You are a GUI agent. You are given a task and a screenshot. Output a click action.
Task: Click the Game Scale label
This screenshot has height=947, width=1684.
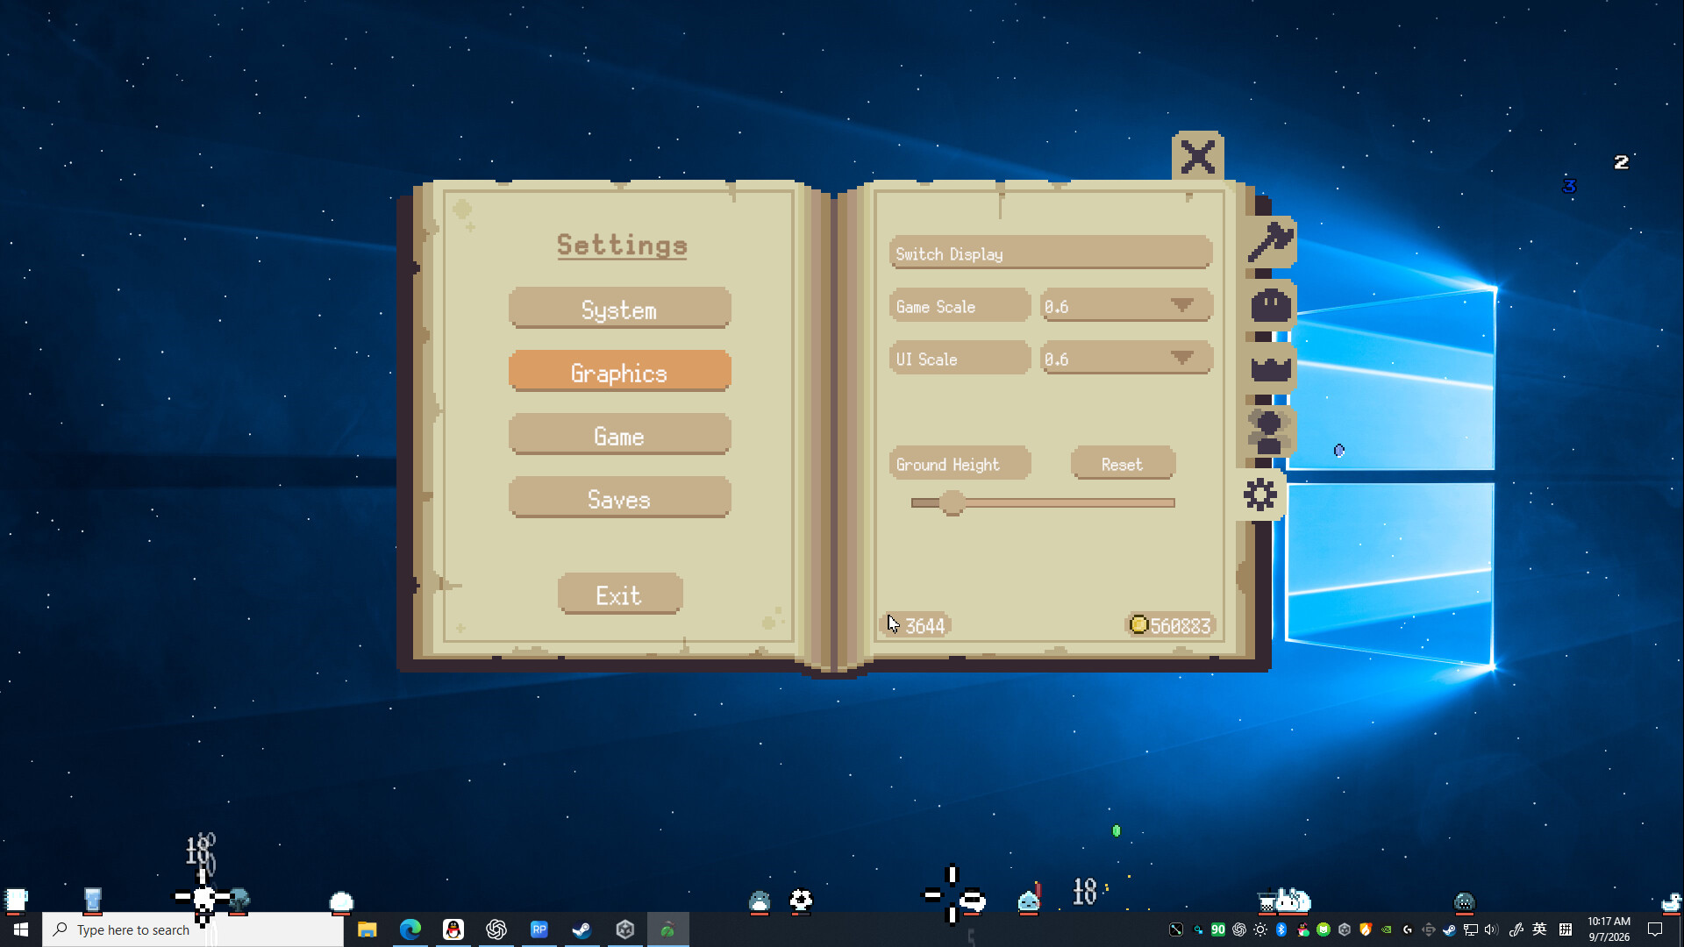960,306
